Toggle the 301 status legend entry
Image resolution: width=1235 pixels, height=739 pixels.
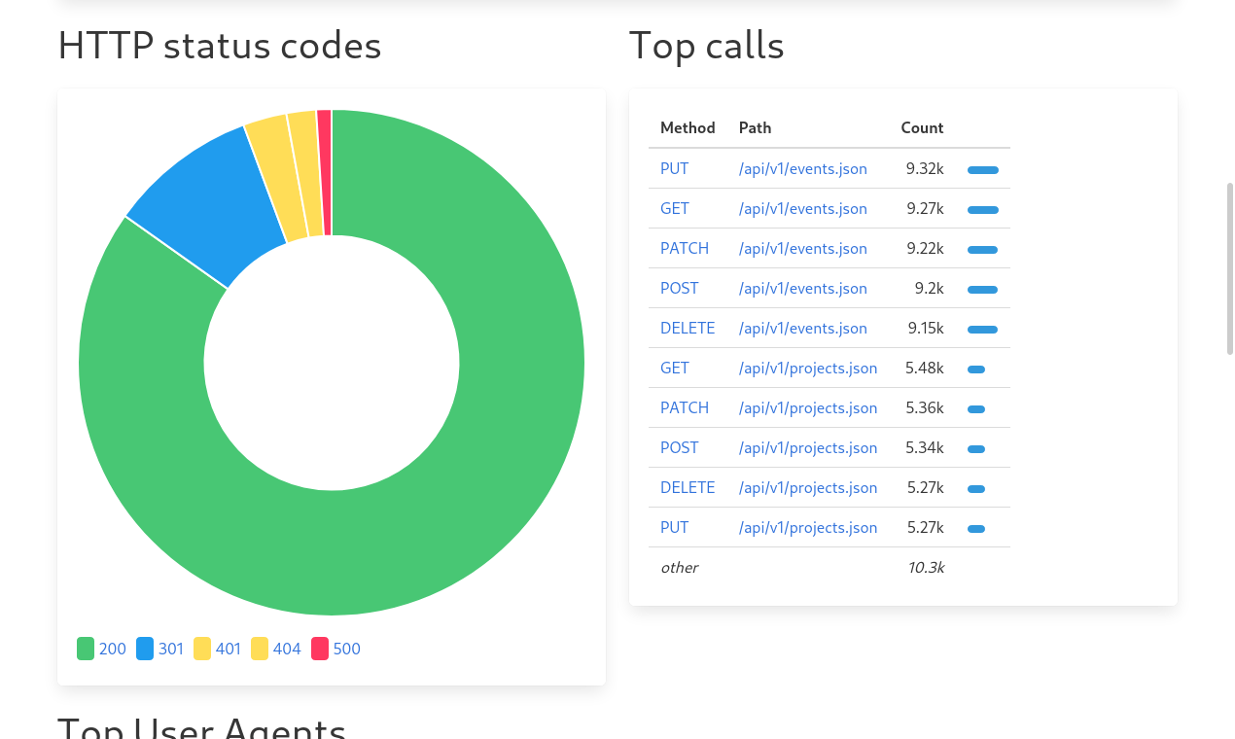pyautogui.click(x=159, y=649)
